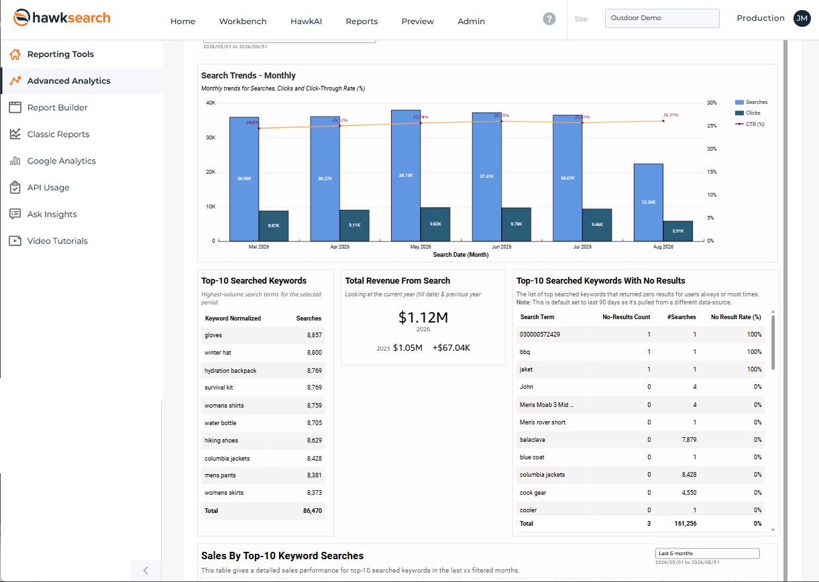Open the API Usage clipboard icon
This screenshot has width=819, height=582.
point(15,188)
